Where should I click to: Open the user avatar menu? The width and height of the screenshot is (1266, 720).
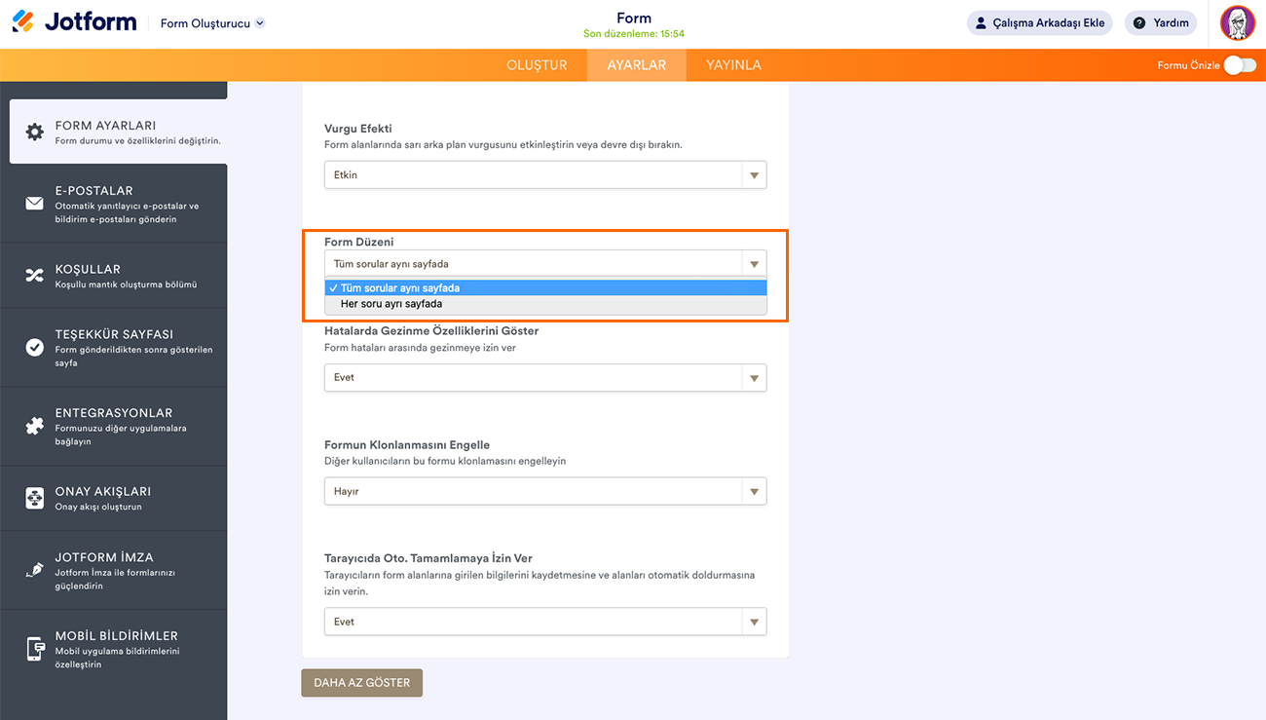pyautogui.click(x=1238, y=23)
